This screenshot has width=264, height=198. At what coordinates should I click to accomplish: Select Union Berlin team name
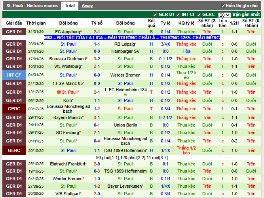point(125,125)
